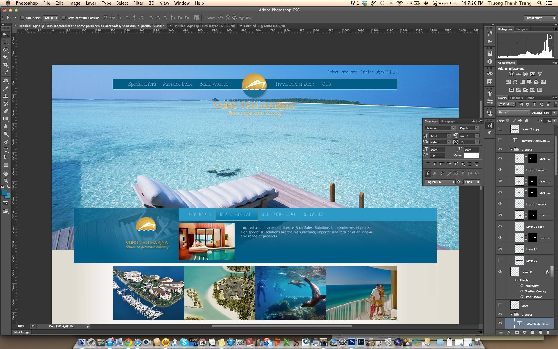Open the layer style fx menu
The height and width of the screenshot is (349, 558).
tap(509, 332)
